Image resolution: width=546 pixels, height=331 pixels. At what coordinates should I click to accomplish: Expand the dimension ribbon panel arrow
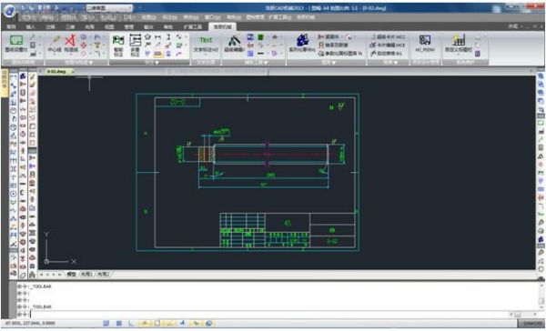pyautogui.click(x=157, y=63)
